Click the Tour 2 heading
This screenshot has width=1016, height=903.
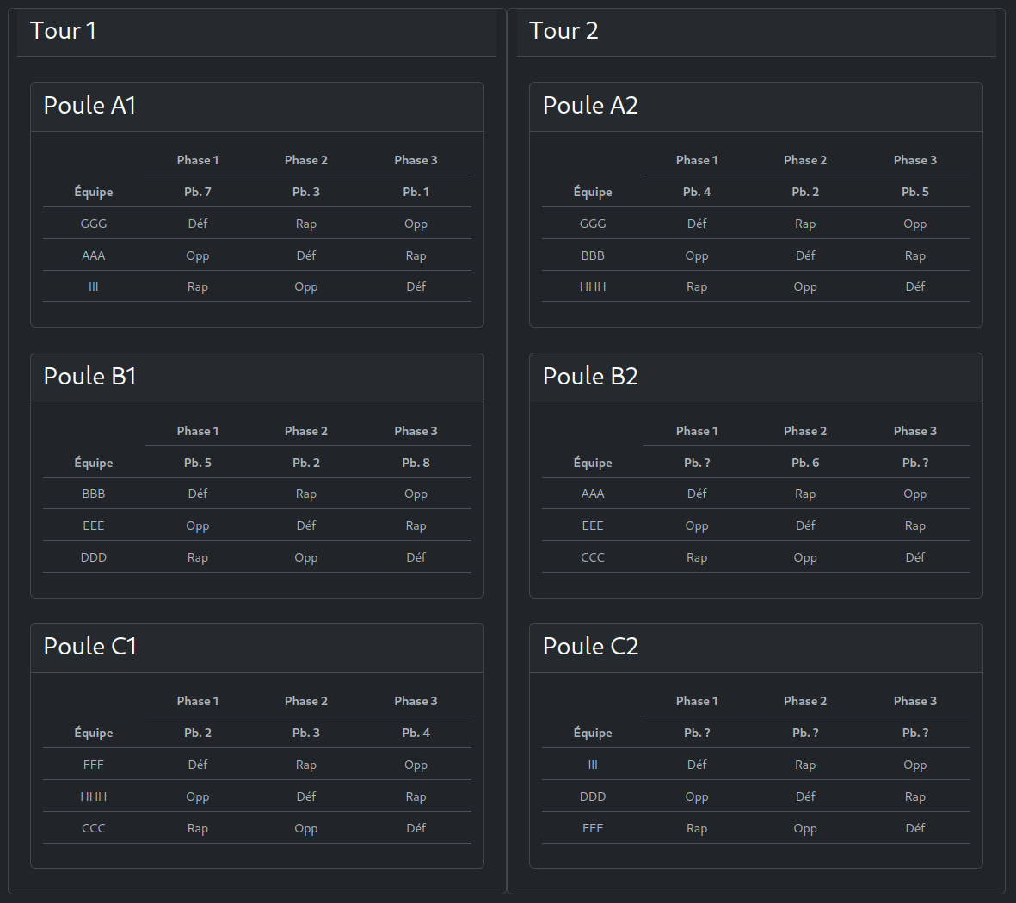563,30
